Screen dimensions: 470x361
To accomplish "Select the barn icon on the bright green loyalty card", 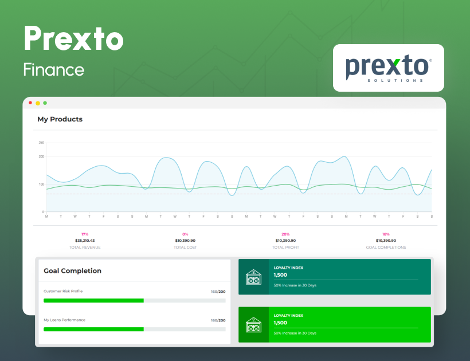I will 252,325.
